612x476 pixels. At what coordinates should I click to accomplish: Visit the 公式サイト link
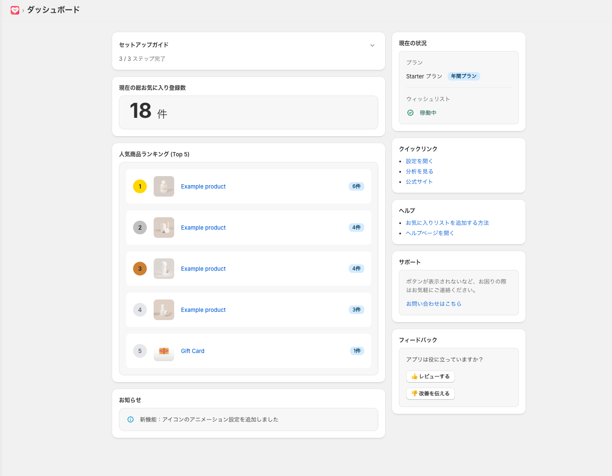(419, 181)
